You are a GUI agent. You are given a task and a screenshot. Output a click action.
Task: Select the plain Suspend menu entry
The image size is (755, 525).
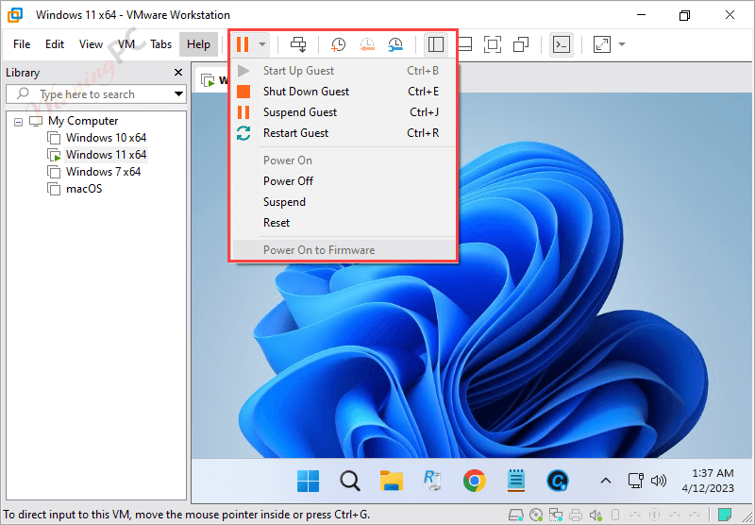pyautogui.click(x=344, y=202)
